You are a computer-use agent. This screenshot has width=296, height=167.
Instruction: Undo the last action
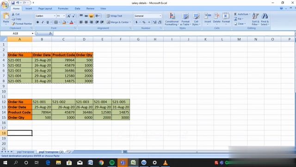pos(18,3)
